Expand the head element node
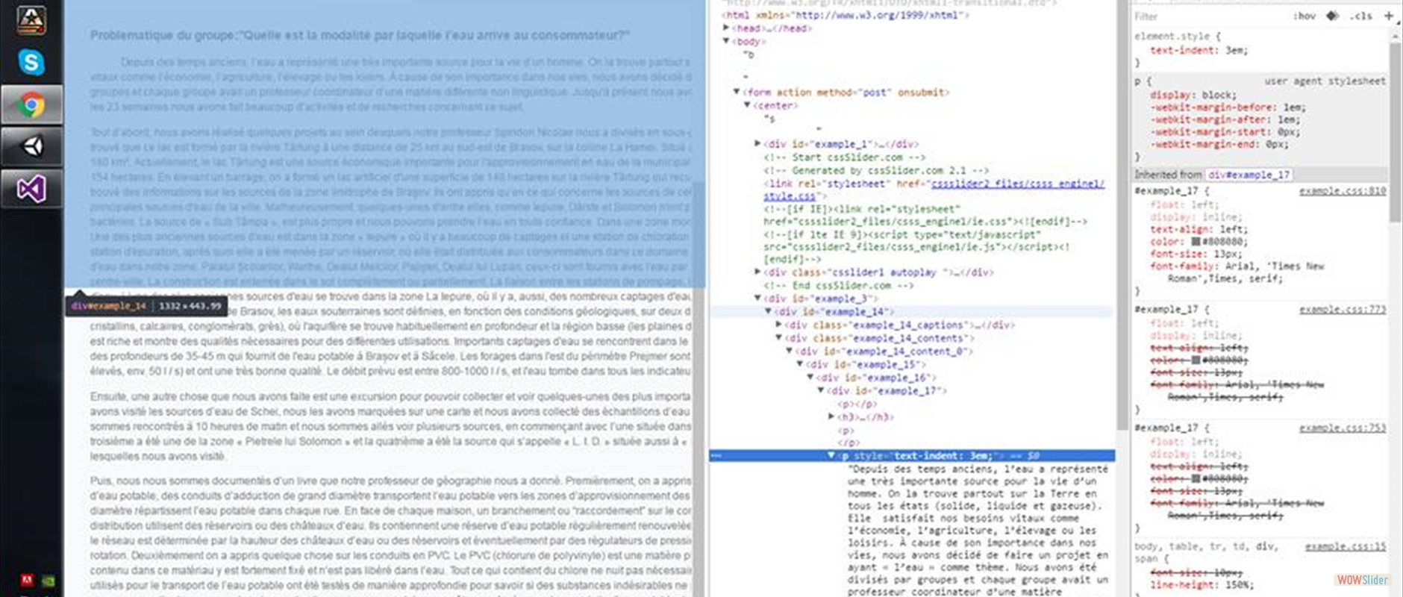1403x597 pixels. (726, 28)
